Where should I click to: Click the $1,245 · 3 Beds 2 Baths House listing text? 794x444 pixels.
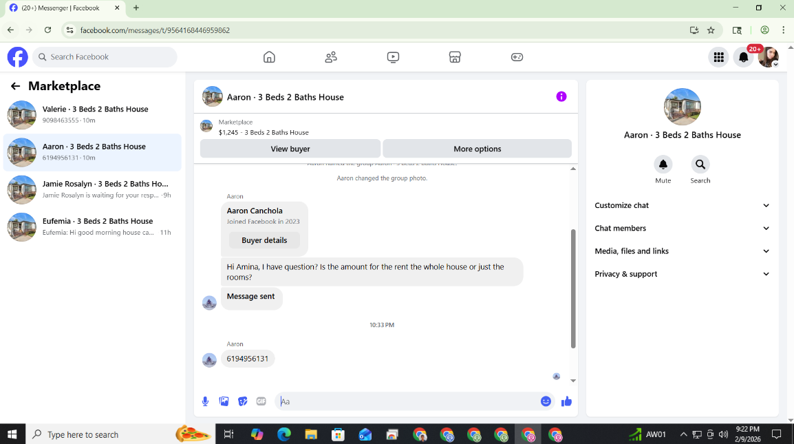pyautogui.click(x=264, y=132)
